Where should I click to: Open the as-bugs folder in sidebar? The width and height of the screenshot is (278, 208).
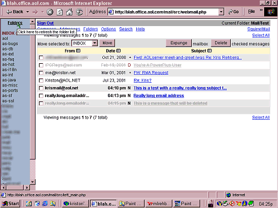point(10,44)
